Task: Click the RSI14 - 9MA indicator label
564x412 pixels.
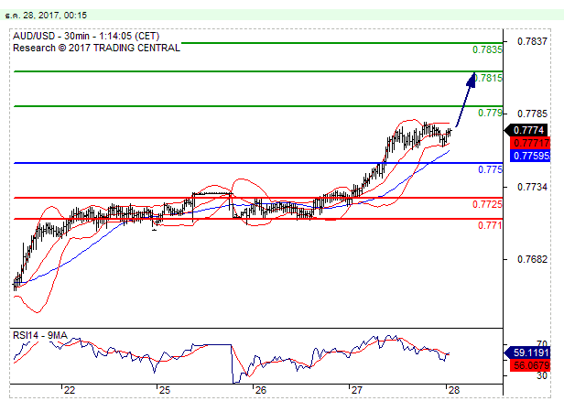Action: coord(40,335)
